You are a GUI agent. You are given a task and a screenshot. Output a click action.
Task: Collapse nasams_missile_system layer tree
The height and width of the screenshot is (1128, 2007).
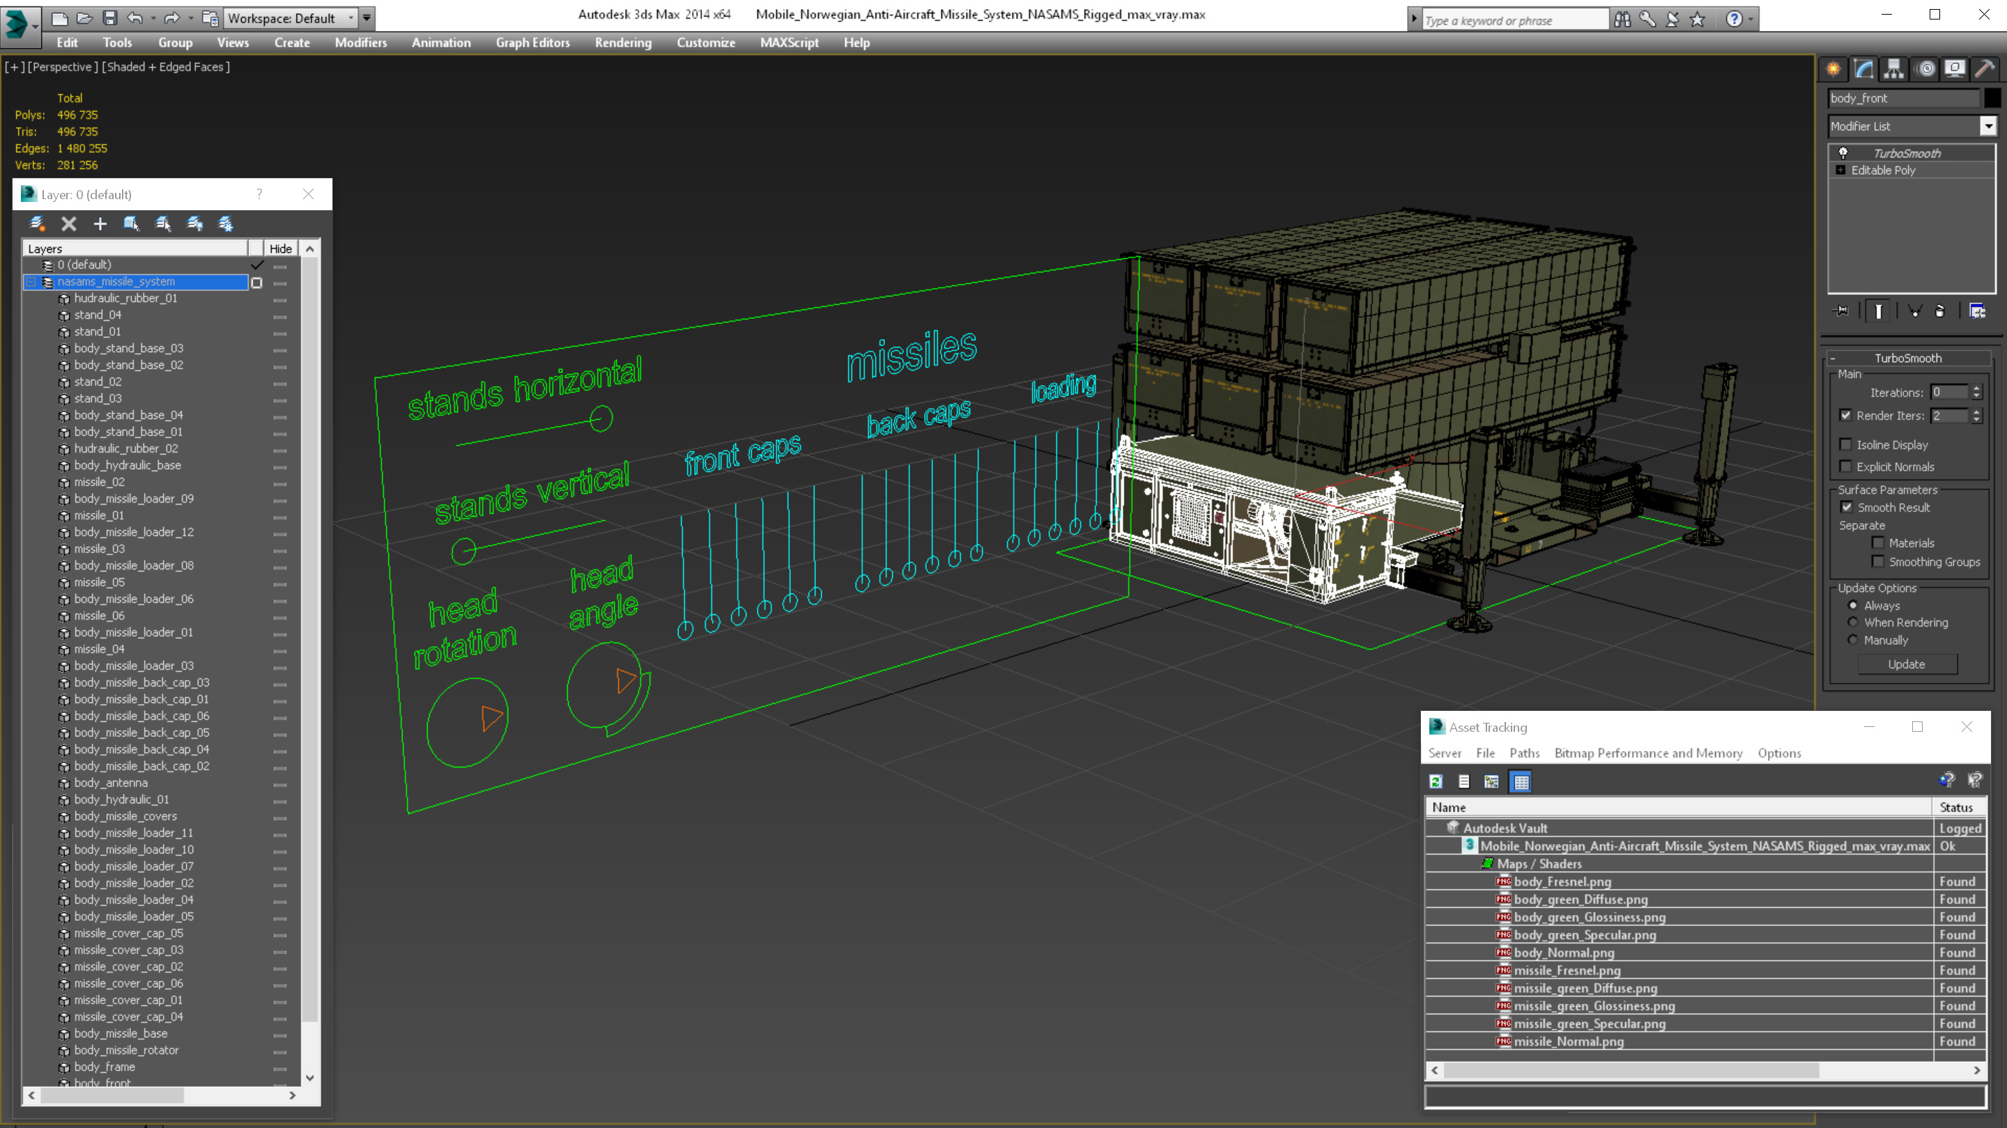click(31, 282)
